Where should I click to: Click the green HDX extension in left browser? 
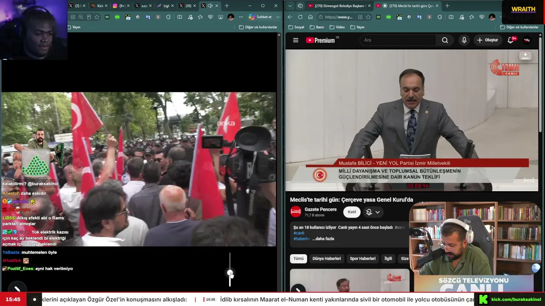click(117, 17)
